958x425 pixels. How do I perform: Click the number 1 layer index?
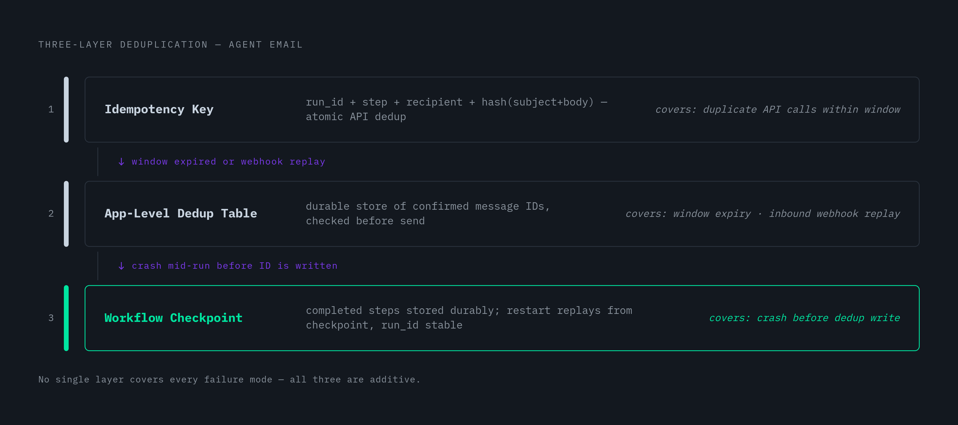pos(51,110)
